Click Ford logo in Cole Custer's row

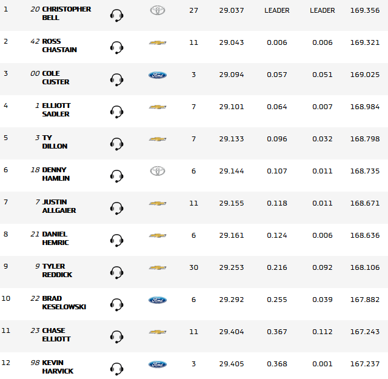click(158, 75)
